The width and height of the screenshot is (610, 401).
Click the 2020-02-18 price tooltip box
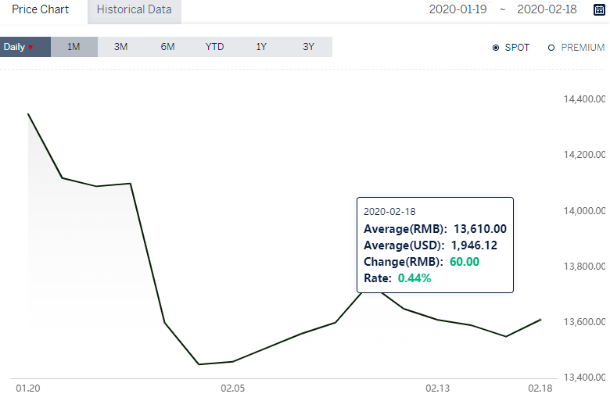tap(435, 245)
